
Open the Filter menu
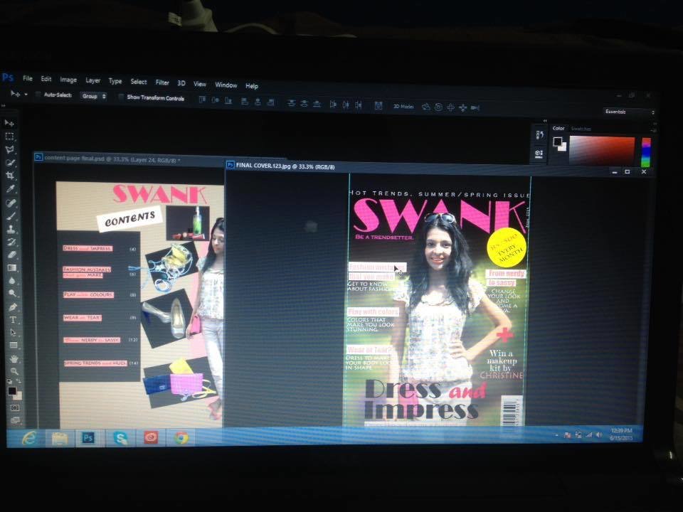(162, 82)
